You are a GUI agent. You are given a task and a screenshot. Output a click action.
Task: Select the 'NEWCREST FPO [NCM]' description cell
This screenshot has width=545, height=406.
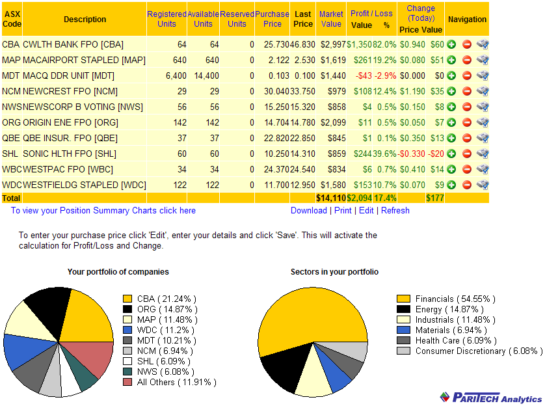[85, 92]
